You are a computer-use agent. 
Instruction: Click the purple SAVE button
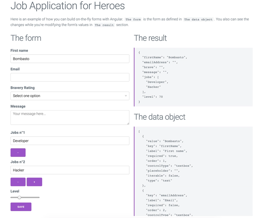[21, 207]
